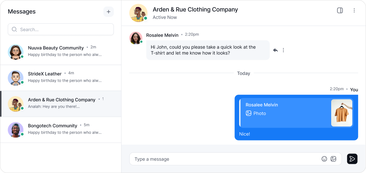Open the Nuuva Beauty Community conversation
366x173 pixels.
click(x=61, y=52)
